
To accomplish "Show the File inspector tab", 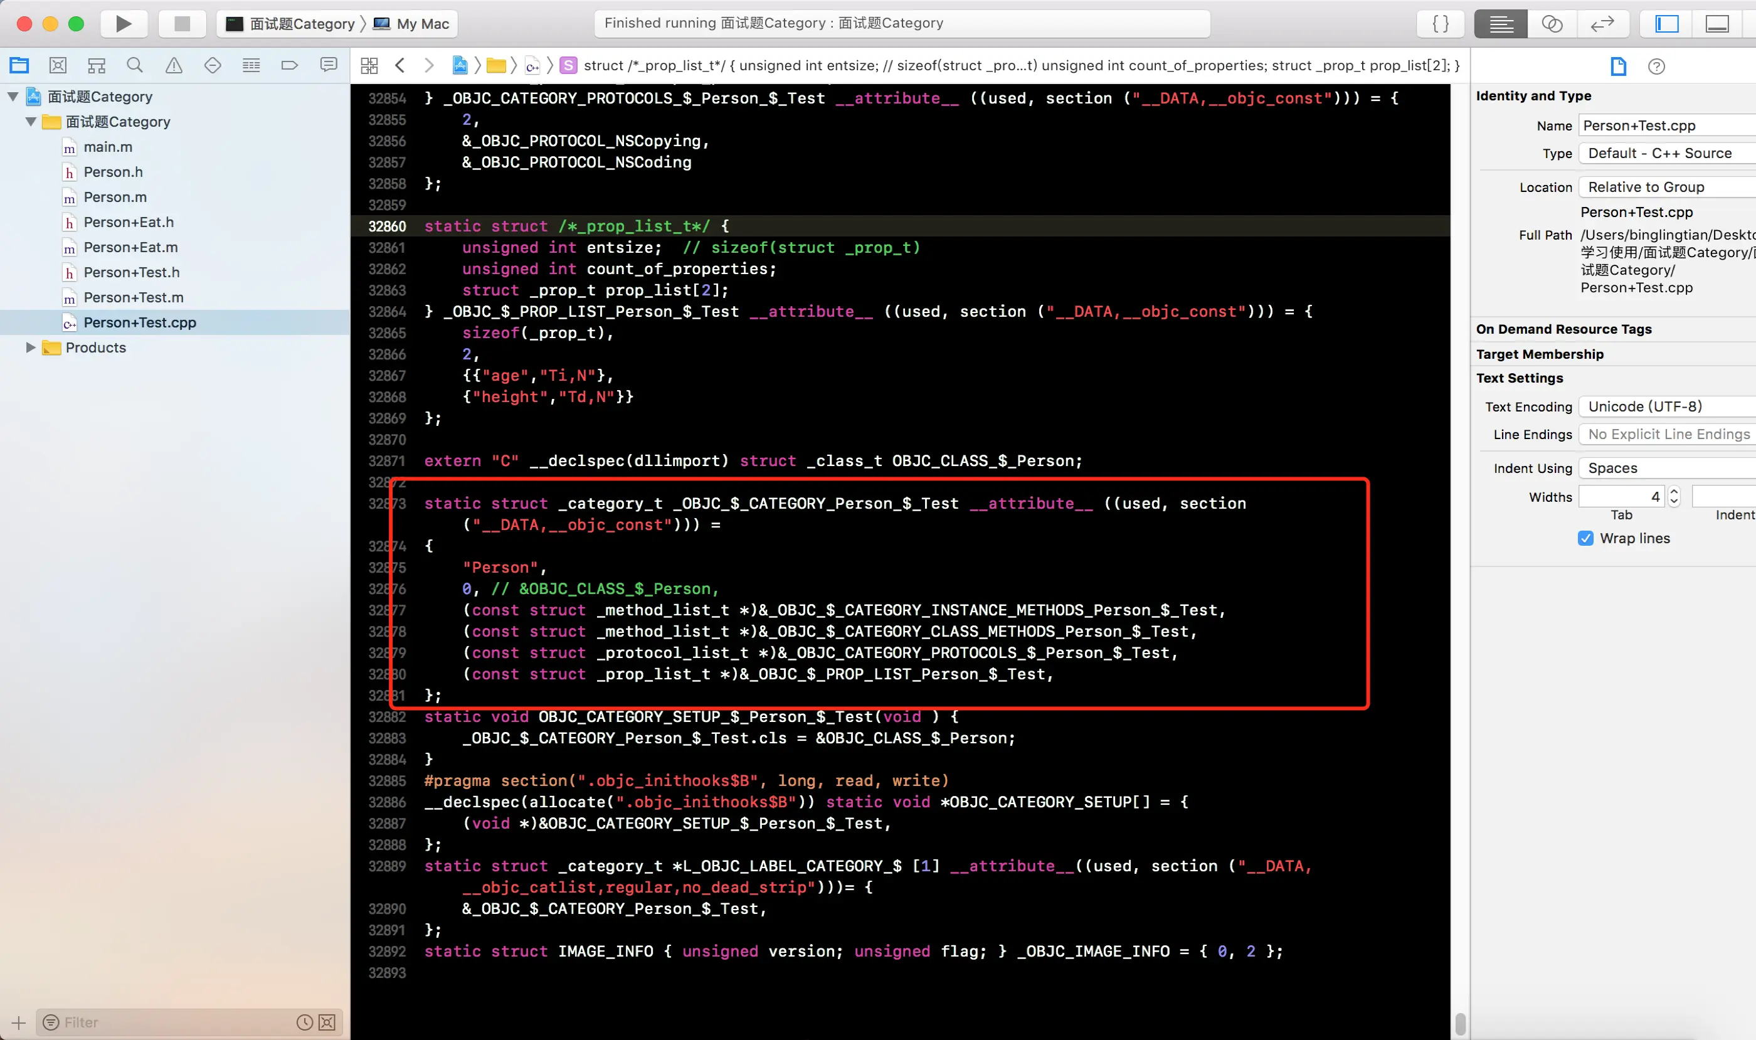I will click(x=1619, y=66).
